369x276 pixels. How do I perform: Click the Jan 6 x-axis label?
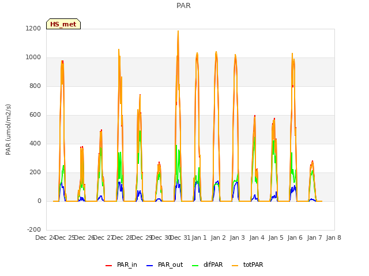pyautogui.click(x=295, y=237)
